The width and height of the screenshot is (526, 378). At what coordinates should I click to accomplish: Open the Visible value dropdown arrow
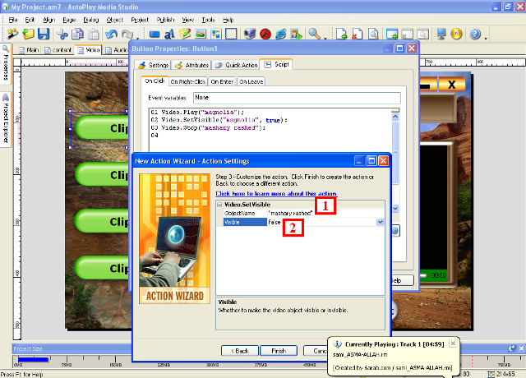coord(380,222)
